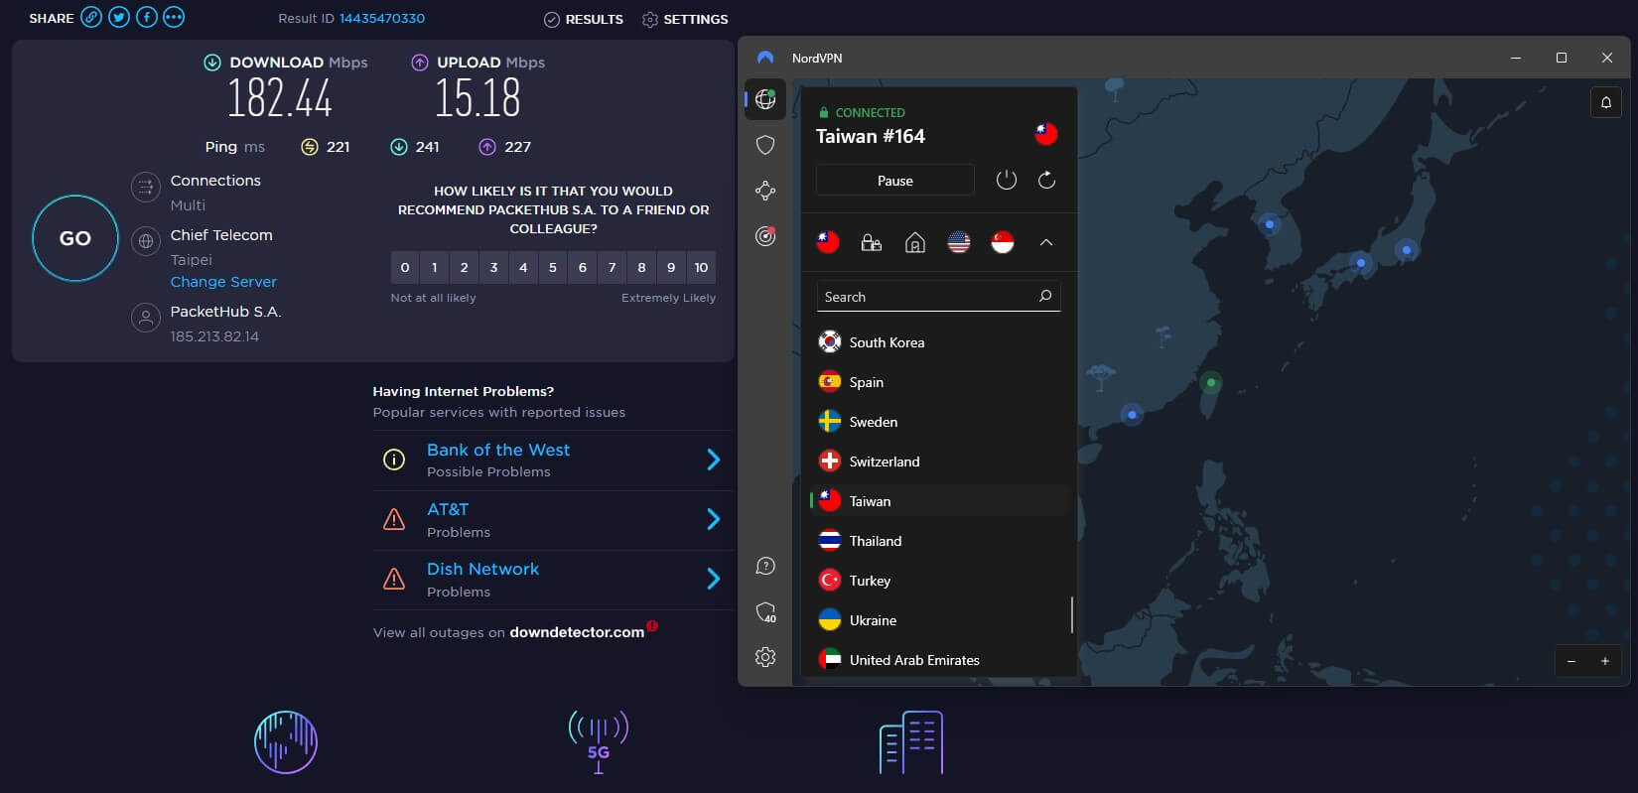Select rating 0 in recommendation scale

point(405,268)
